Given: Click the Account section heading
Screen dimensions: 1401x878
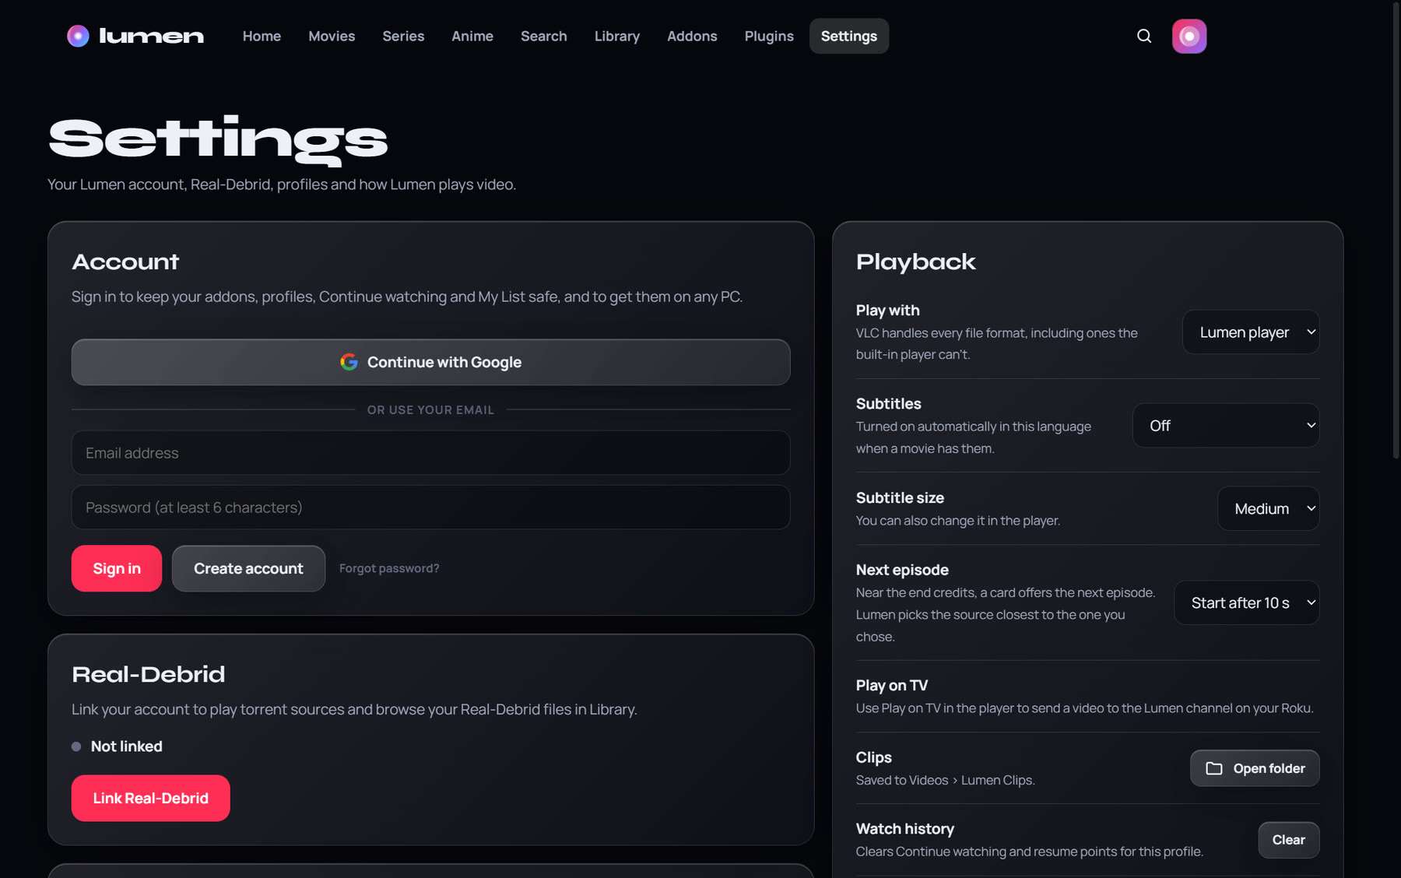Looking at the screenshot, I should point(125,262).
